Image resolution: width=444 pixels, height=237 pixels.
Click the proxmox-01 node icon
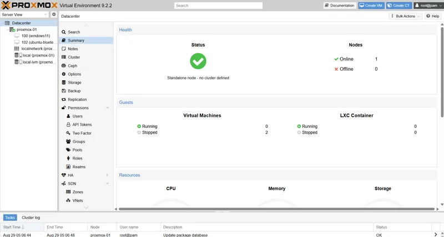(12, 29)
